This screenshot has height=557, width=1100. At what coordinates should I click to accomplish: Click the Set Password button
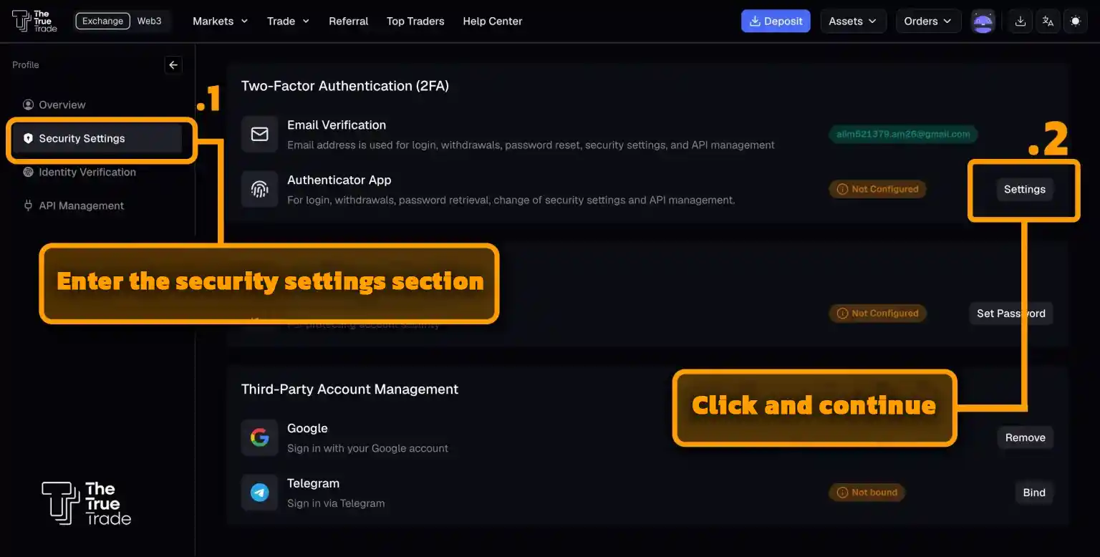(x=1011, y=314)
